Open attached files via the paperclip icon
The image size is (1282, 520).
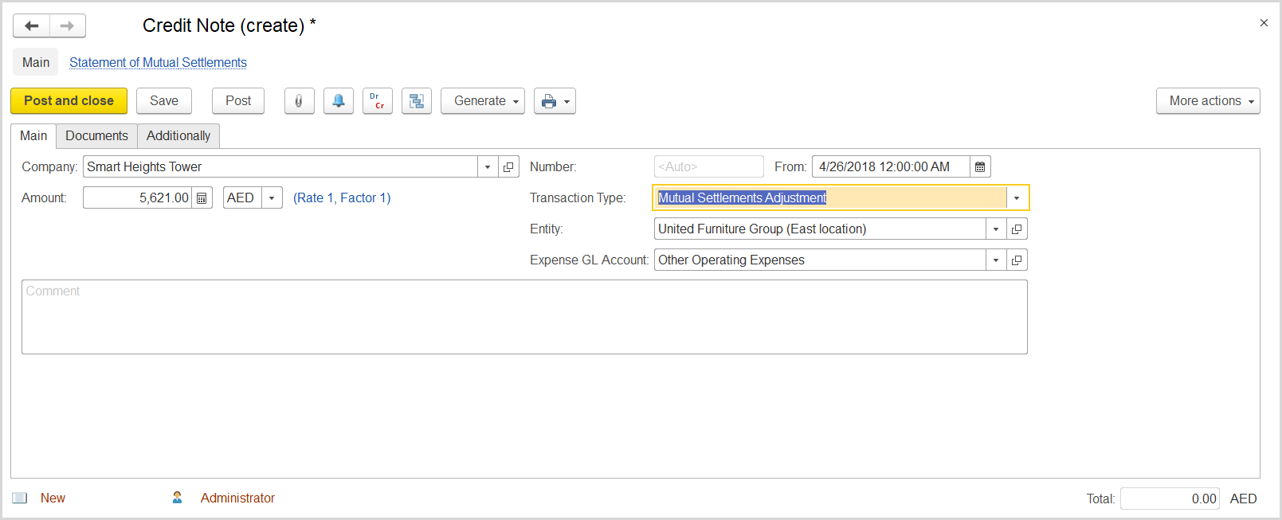299,101
